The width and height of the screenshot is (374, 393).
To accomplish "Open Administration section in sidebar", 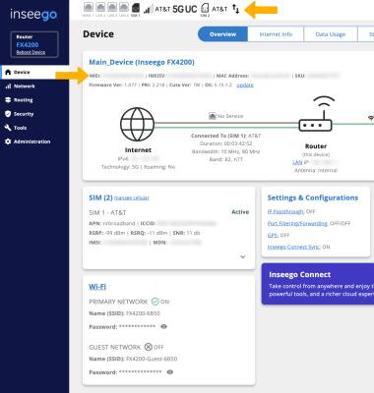I will click(34, 141).
